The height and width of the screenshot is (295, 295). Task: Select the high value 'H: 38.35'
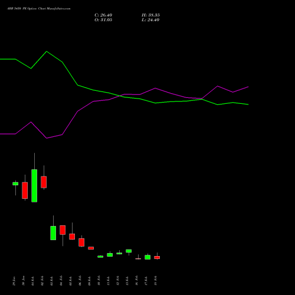(x=150, y=15)
